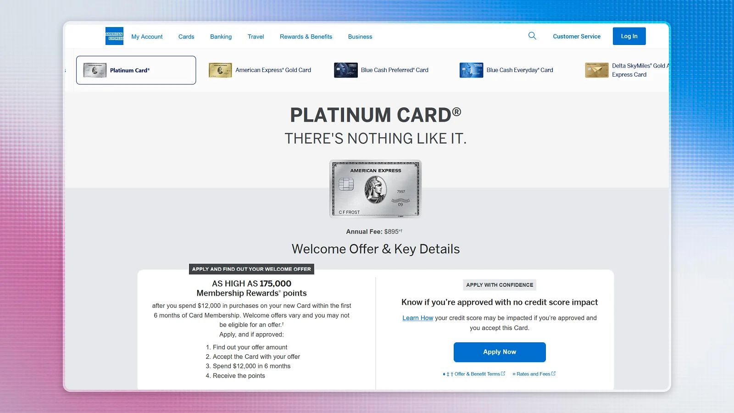Select the Blue Cash Everyday card image
Image resolution: width=734 pixels, height=413 pixels.
coord(471,70)
